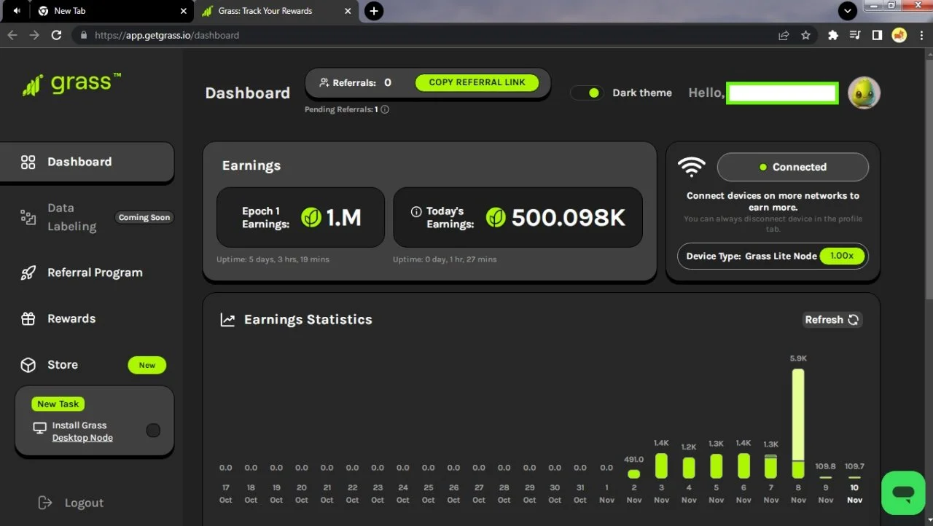Screen dimensions: 933x526
Task: Mark the Install Grass task circle
Action: click(x=153, y=431)
